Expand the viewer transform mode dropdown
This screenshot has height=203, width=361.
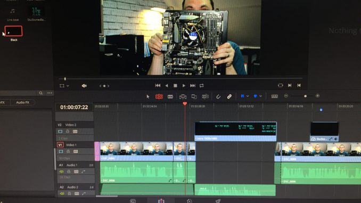(68, 86)
